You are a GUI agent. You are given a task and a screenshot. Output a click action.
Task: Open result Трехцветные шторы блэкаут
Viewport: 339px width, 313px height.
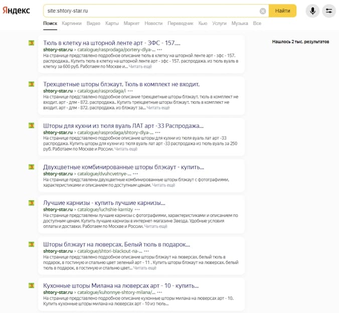pyautogui.click(x=121, y=84)
